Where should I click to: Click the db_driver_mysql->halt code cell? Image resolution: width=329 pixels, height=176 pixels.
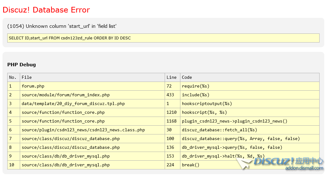click(223, 156)
